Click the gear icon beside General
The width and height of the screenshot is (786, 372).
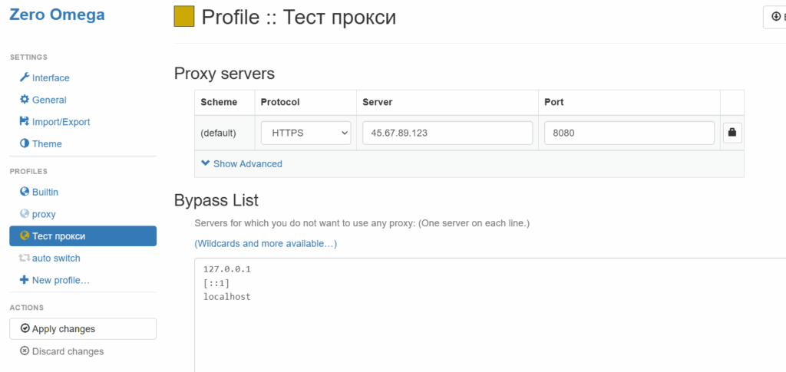tap(25, 100)
